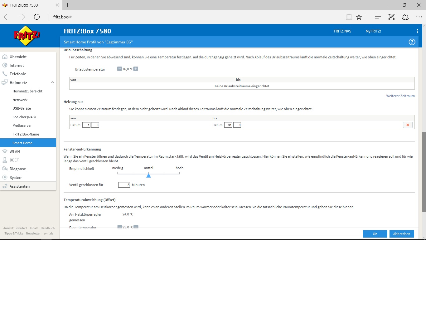Click the browser address bar
426x335 pixels.
[196, 17]
